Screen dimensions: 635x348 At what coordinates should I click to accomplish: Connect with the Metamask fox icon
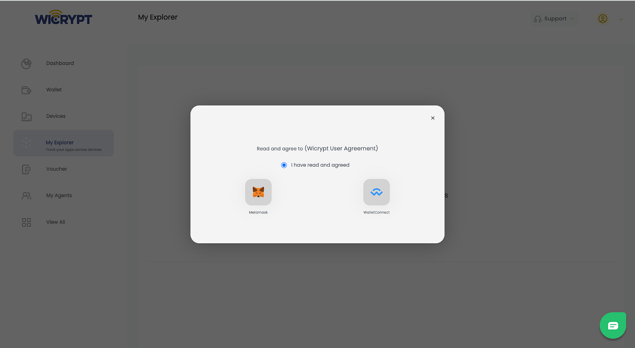[259, 192]
